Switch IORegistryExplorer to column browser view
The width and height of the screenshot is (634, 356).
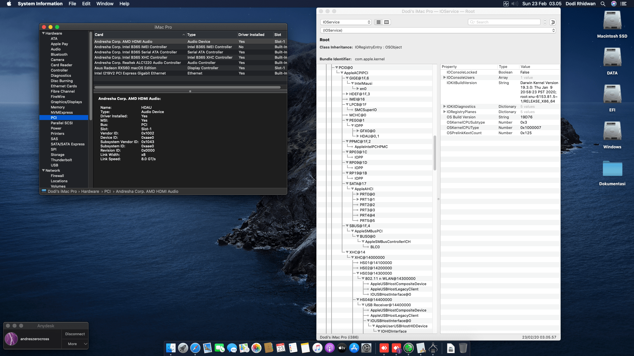pos(386,22)
